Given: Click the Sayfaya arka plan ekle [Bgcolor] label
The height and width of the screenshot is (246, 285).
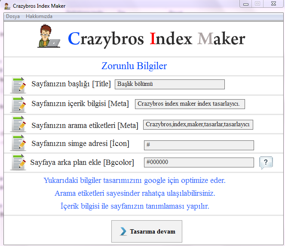Looking at the screenshot, I should click(82, 162).
